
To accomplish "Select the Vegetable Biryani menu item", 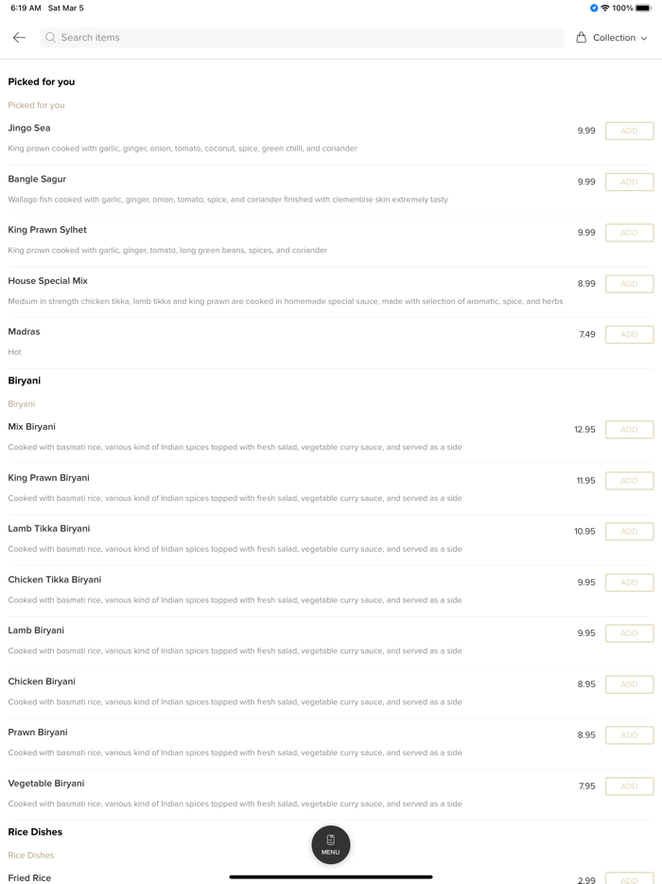I will [46, 784].
